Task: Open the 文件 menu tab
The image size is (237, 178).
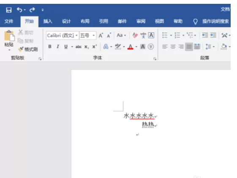Action: 9,21
